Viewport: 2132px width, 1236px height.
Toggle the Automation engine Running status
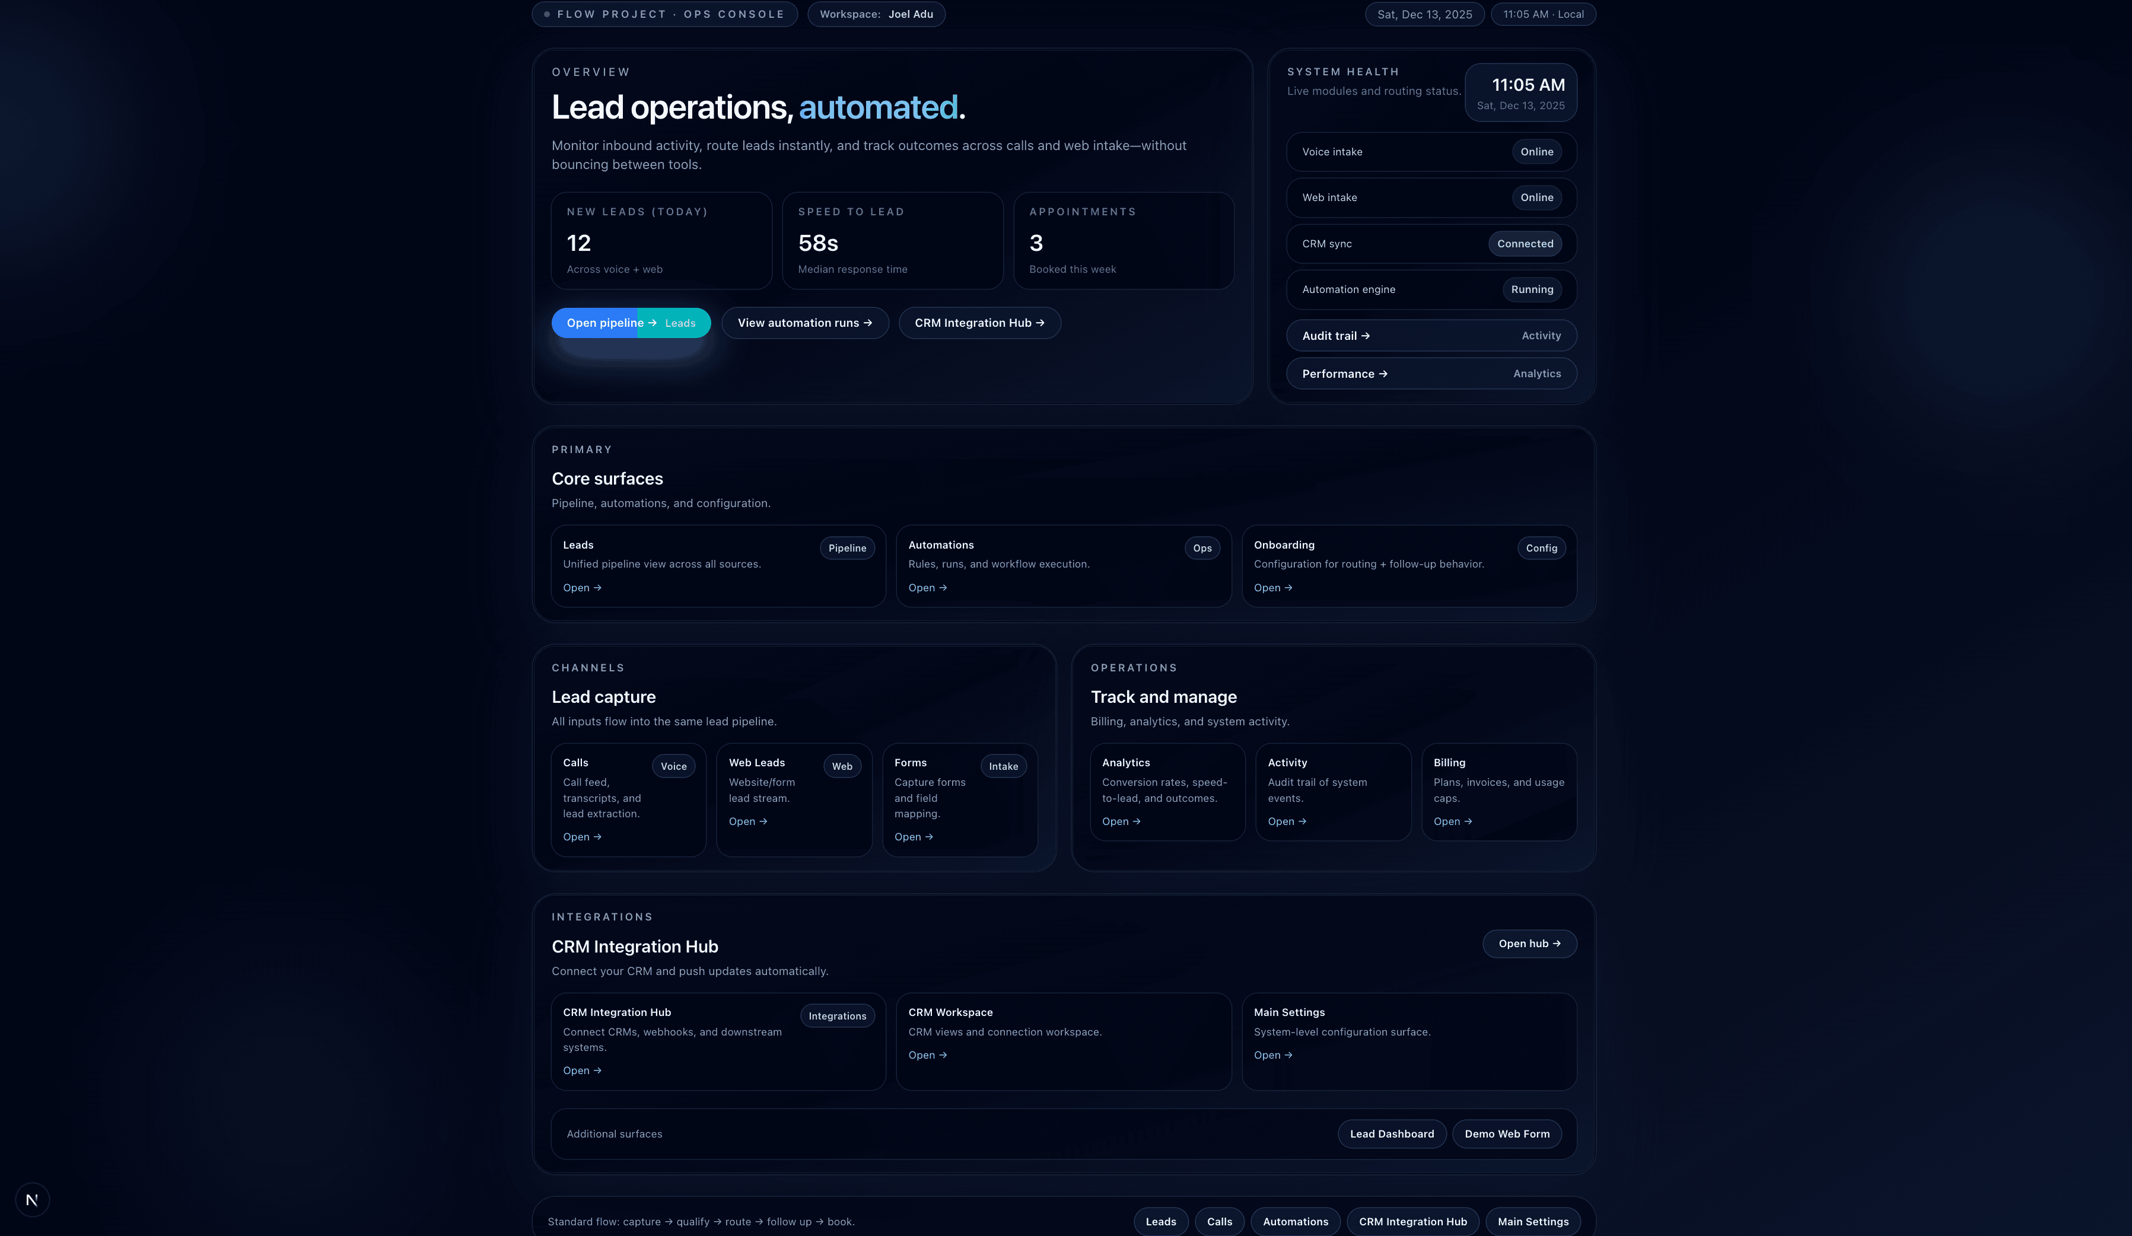[1532, 289]
